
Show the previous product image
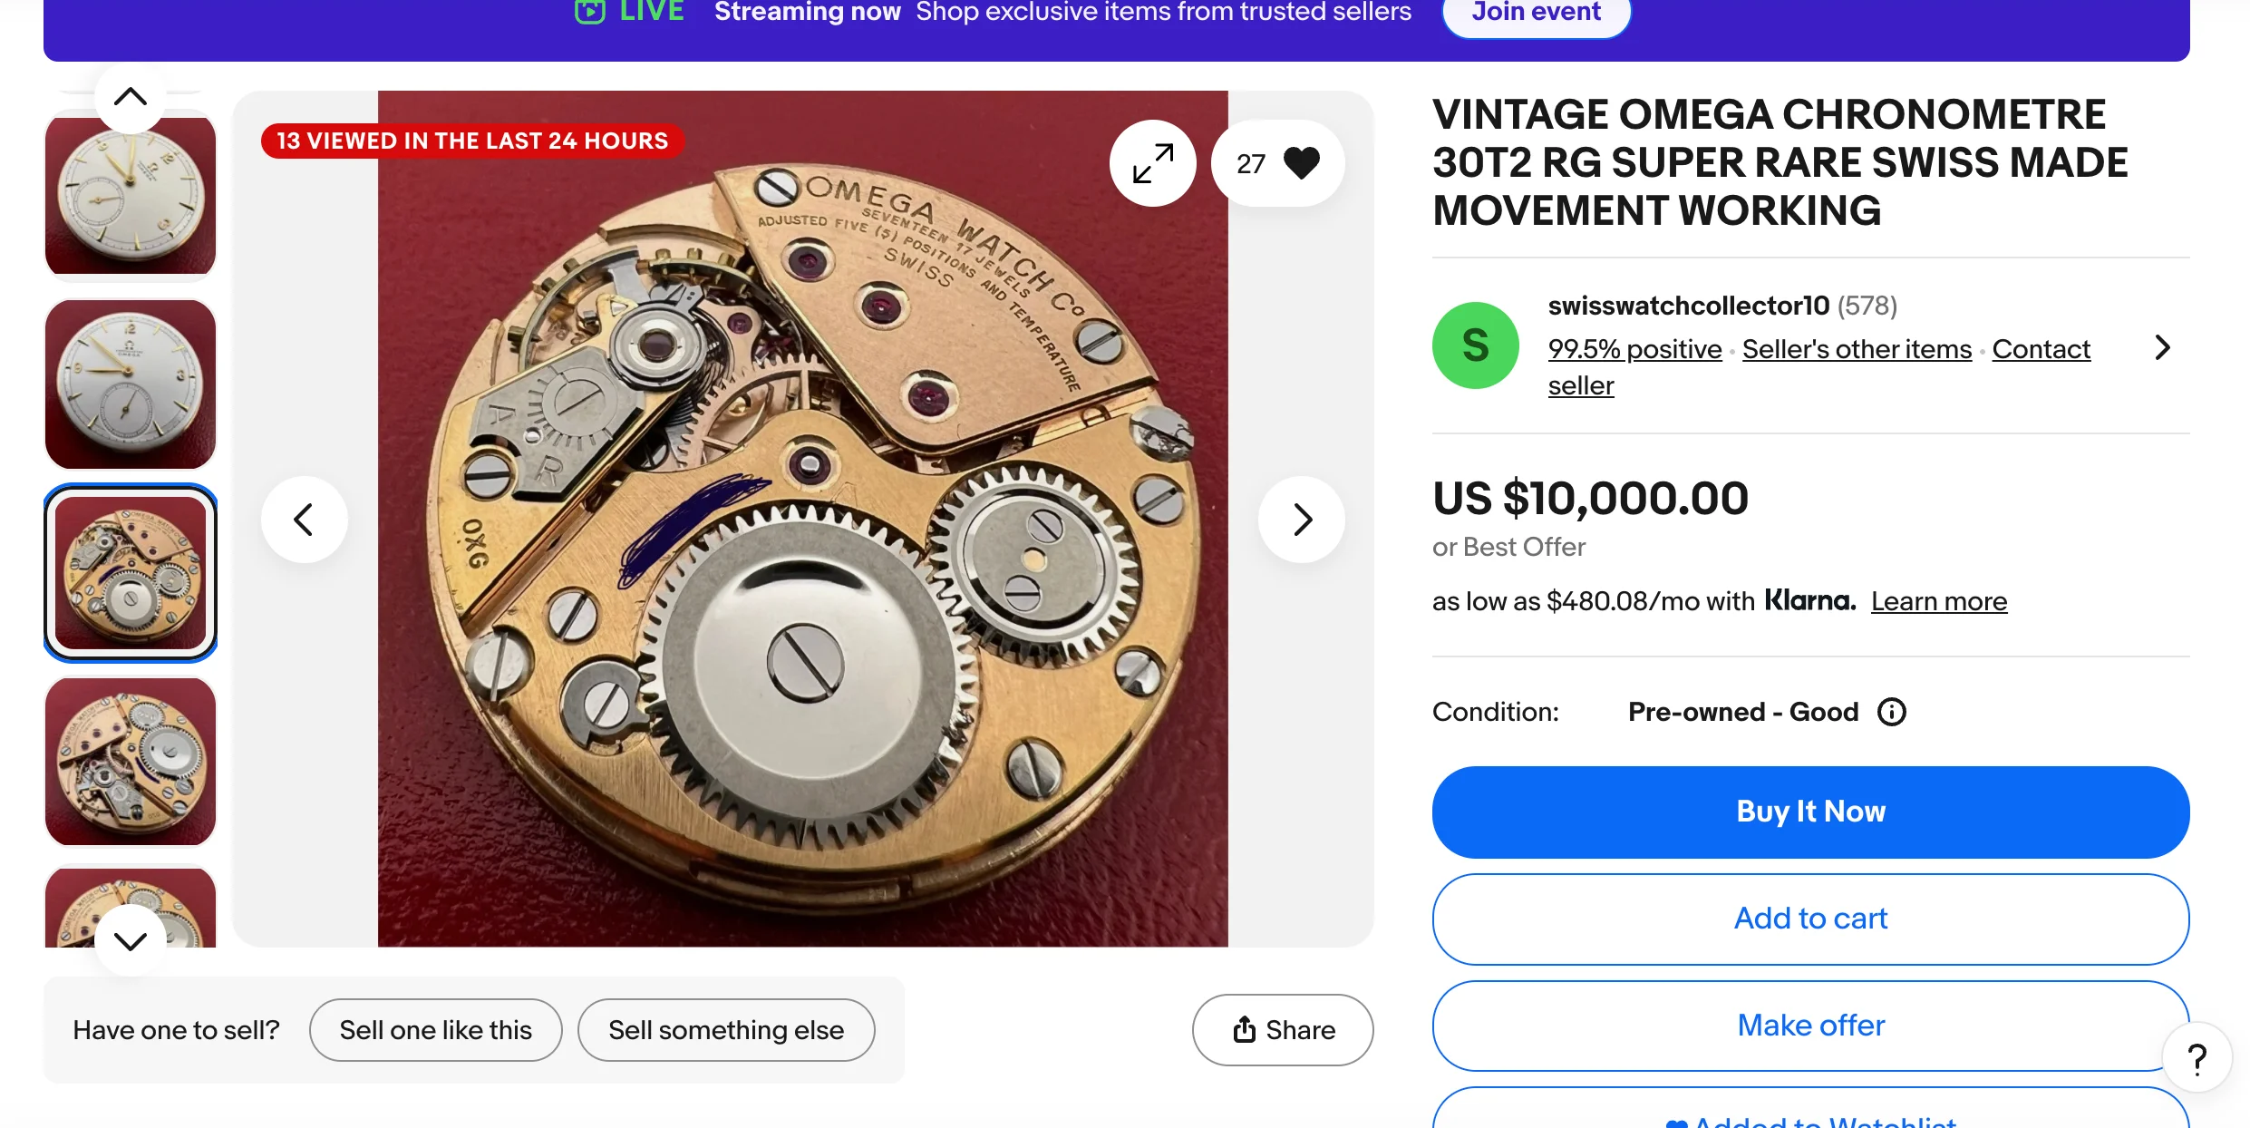point(305,520)
